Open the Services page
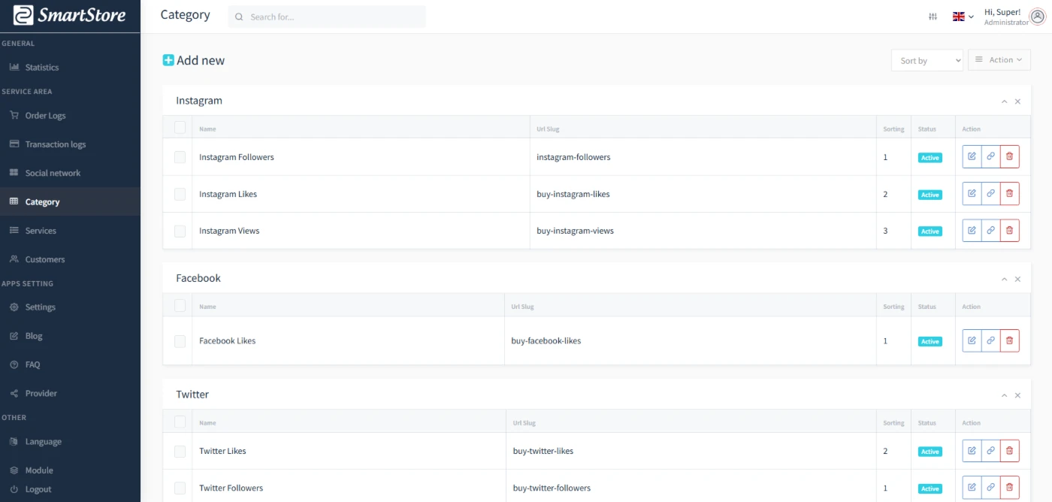 coord(70,231)
